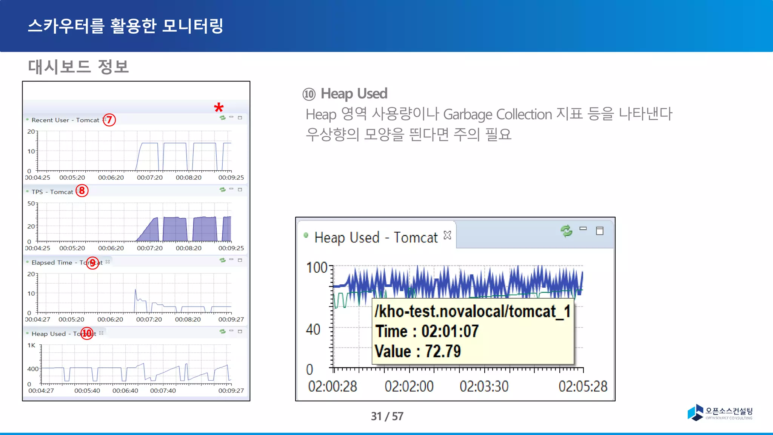Viewport: 773px width, 435px height.
Task: Maximize the small Heap Used dashboard panel
Action: pos(240,332)
